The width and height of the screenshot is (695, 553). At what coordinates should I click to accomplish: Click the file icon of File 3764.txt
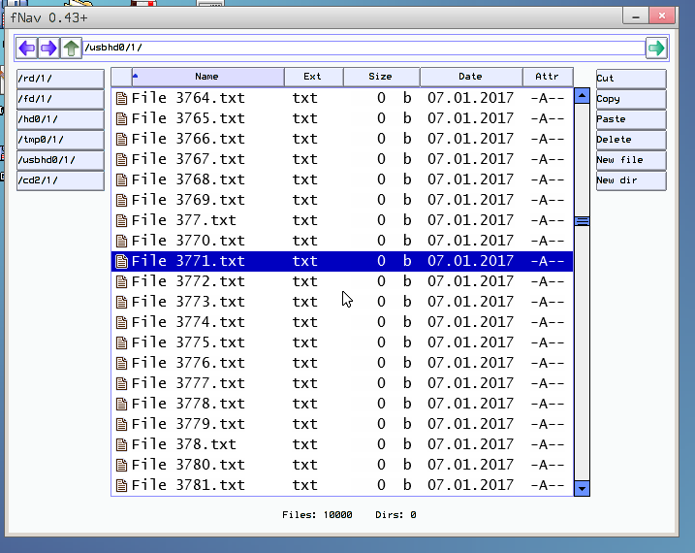coord(121,98)
